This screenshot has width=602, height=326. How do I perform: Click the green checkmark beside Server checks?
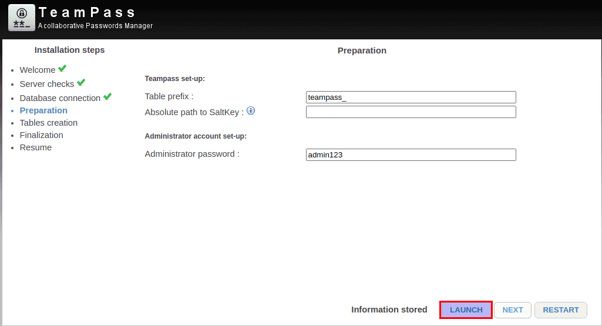(x=81, y=83)
